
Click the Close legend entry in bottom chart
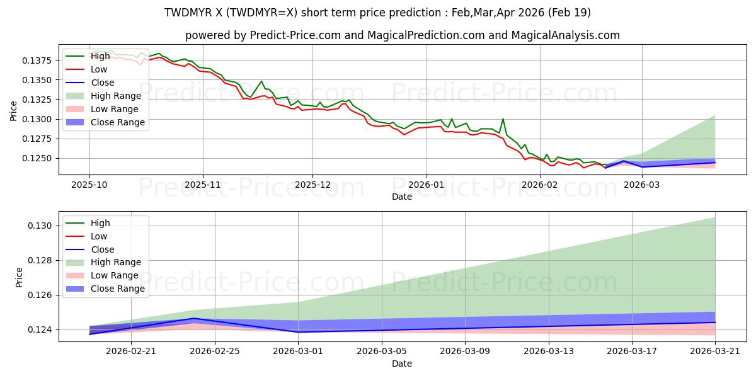pos(90,249)
